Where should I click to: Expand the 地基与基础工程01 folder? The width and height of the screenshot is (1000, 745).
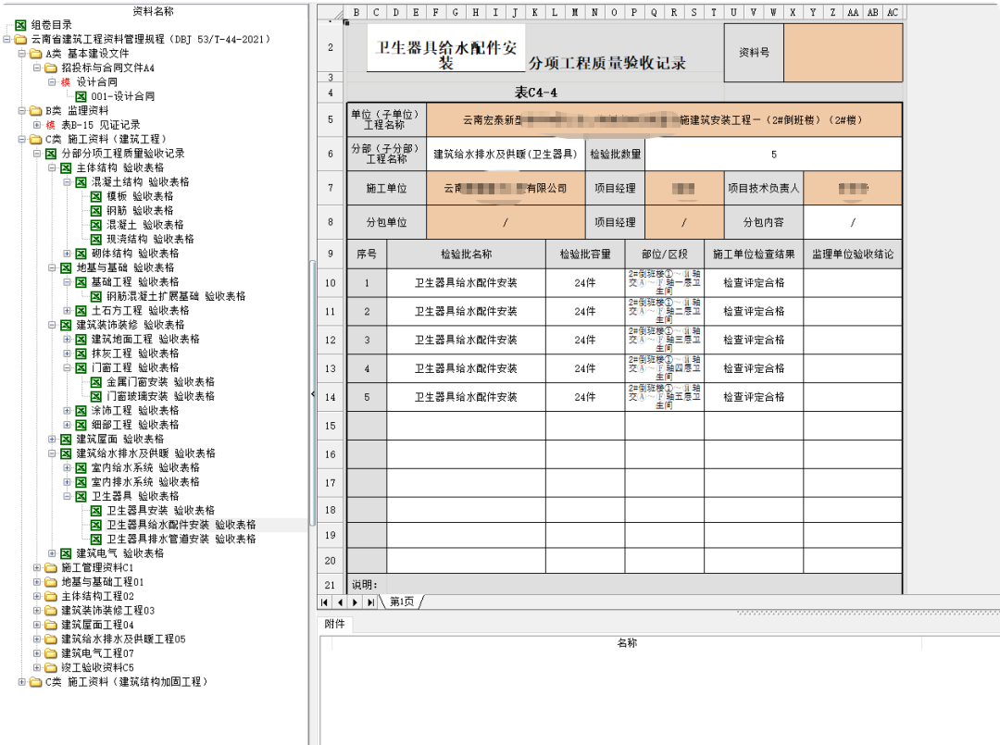coord(37,582)
